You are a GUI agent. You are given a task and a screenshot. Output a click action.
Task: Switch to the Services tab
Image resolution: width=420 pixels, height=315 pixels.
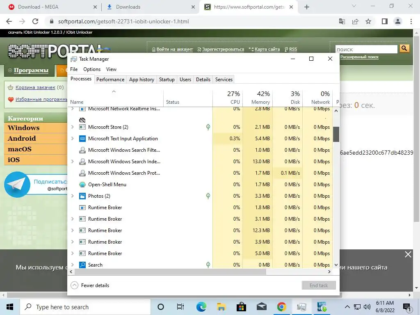click(x=224, y=80)
